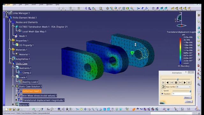The height and width of the screenshot is (115, 204).
Task: Toggle the animation loop mode button
Action: pyautogui.click(x=163, y=87)
